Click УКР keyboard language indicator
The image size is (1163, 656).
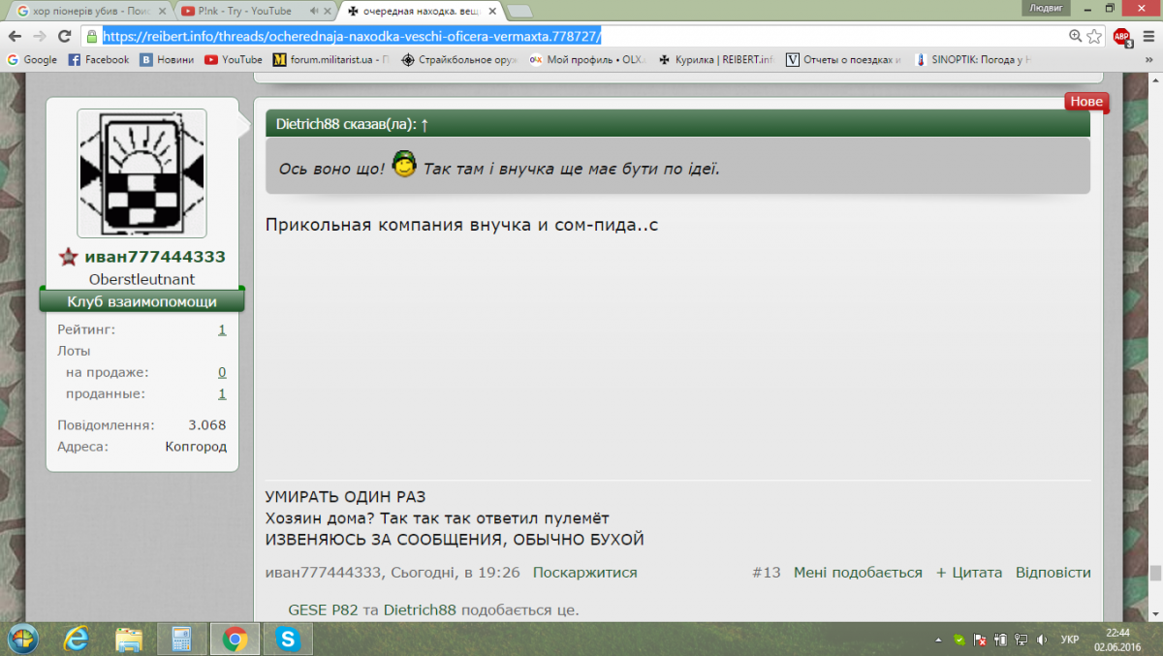point(1070,640)
